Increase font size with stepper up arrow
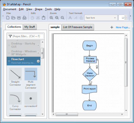This screenshot has height=123, width=134. pos(126,16)
